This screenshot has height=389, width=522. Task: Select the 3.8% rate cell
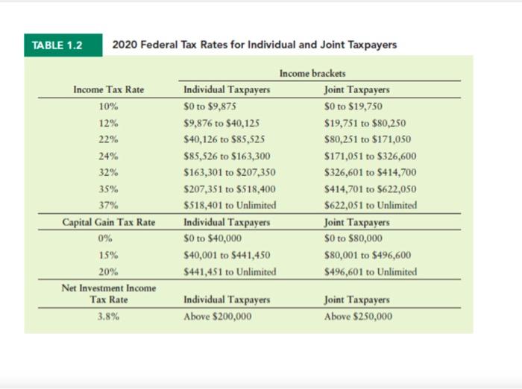coord(109,317)
